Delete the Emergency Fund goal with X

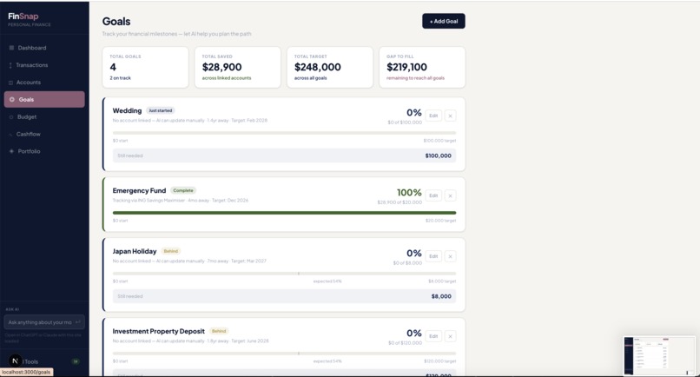451,195
